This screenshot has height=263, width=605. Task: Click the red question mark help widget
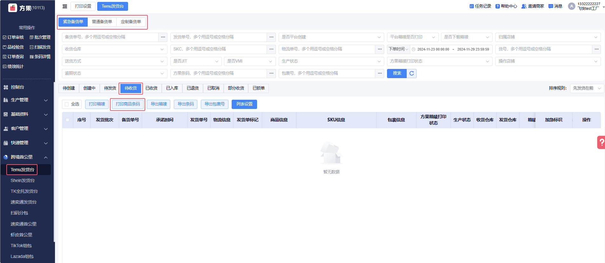coord(601,143)
